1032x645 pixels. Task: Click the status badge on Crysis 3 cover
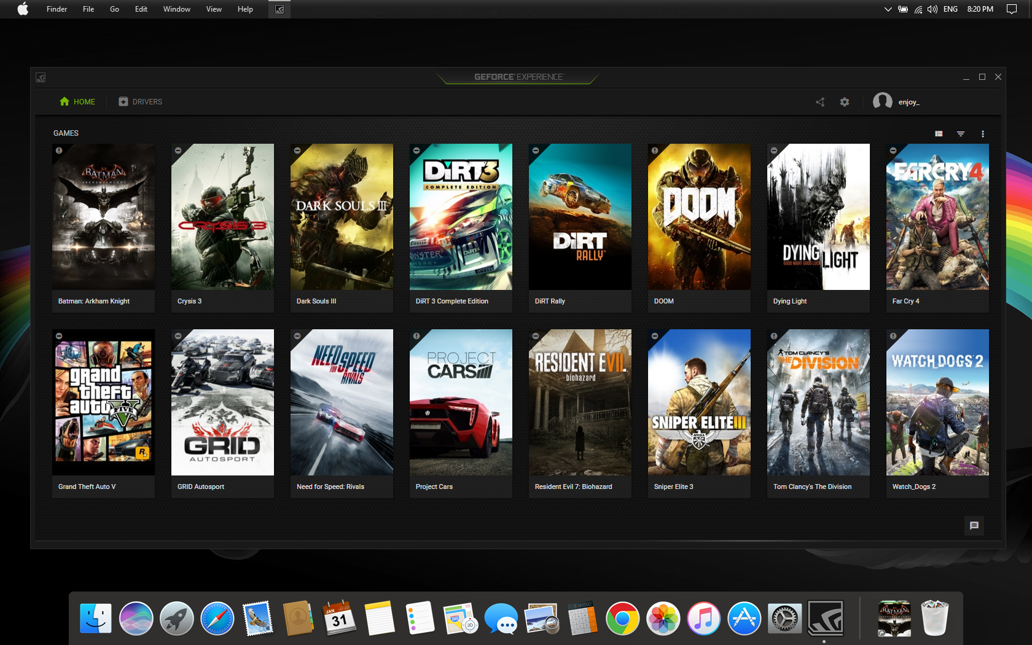pyautogui.click(x=178, y=150)
